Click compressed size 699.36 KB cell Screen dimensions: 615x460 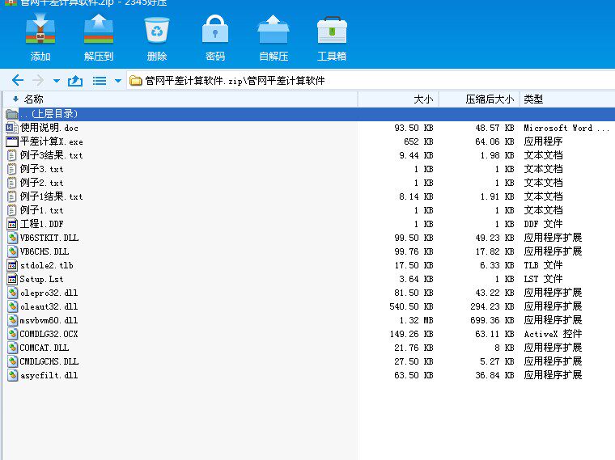coord(492,320)
